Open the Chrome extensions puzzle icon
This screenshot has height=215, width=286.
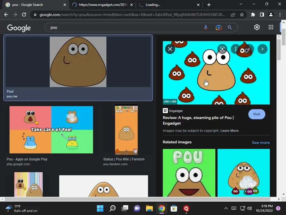[x=253, y=15]
